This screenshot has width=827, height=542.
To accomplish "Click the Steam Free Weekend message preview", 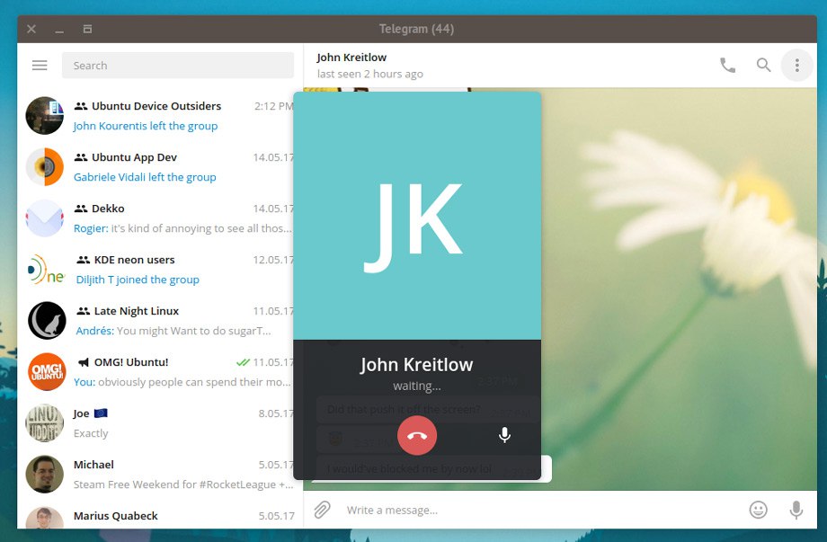I will click(183, 484).
